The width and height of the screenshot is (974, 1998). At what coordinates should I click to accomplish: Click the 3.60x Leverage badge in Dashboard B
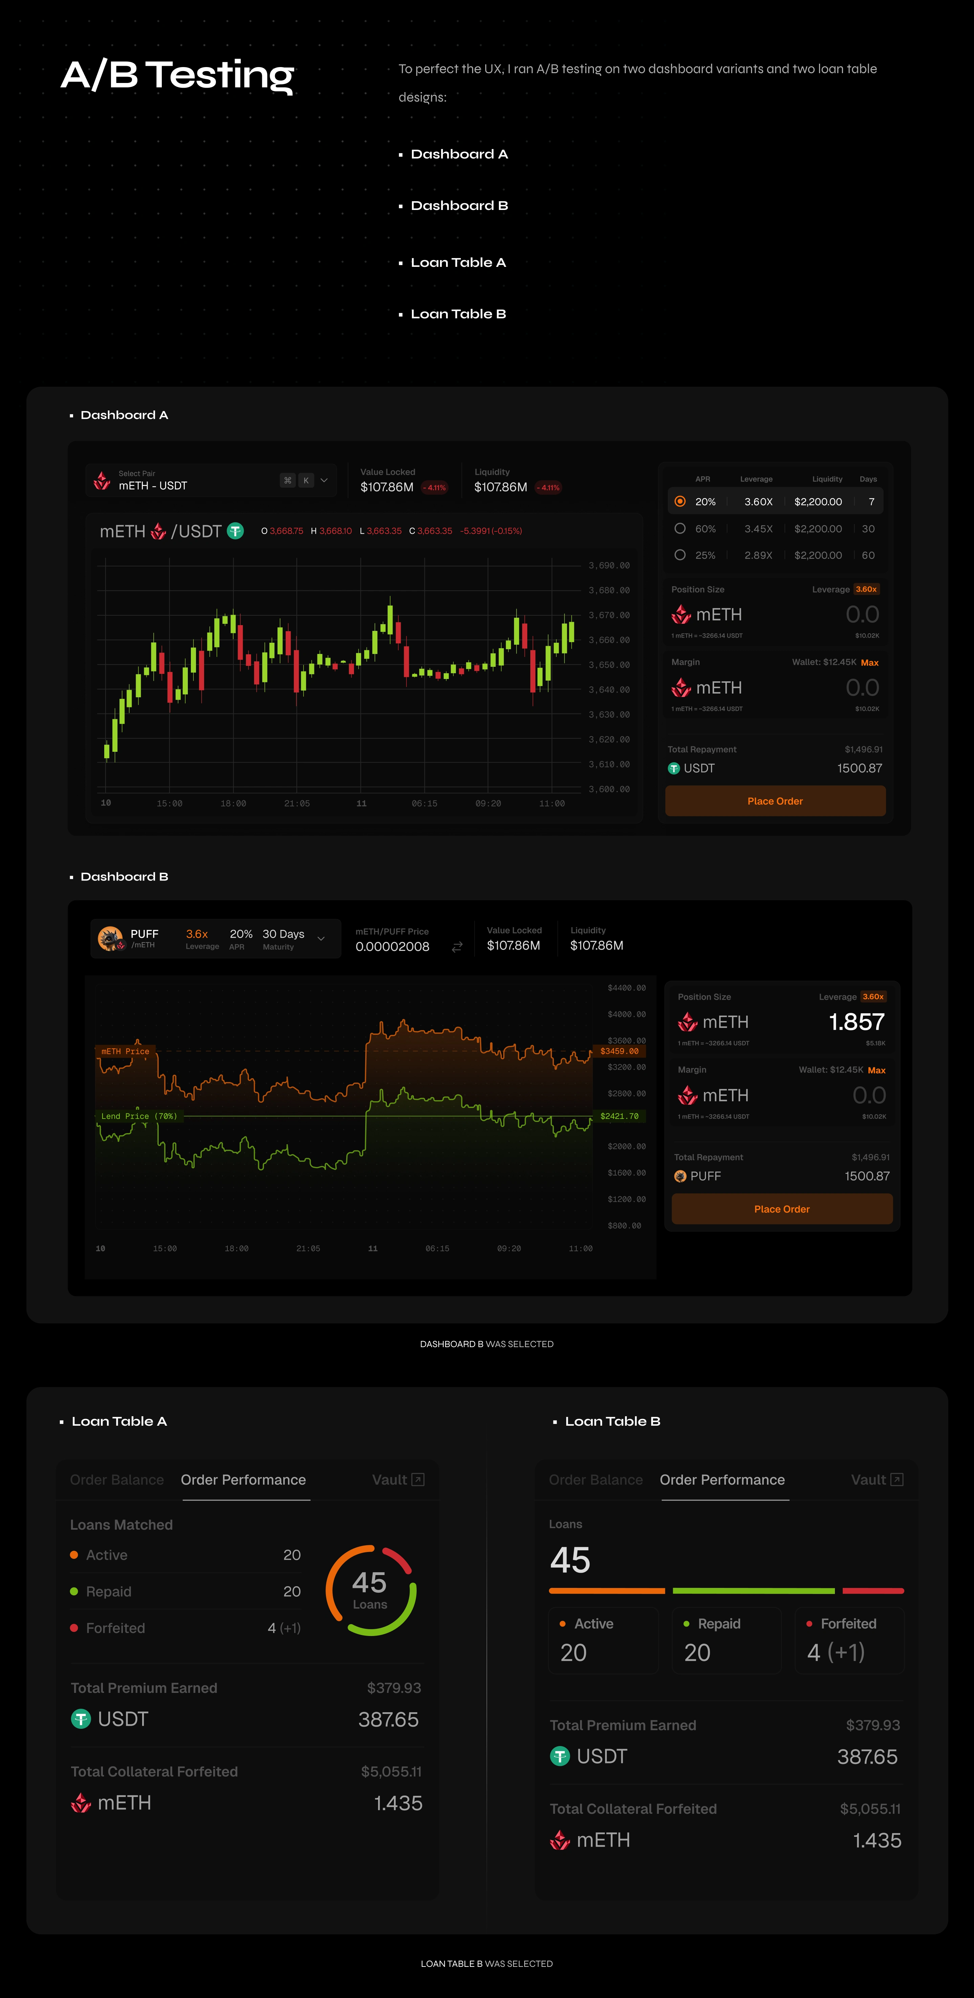point(873,997)
